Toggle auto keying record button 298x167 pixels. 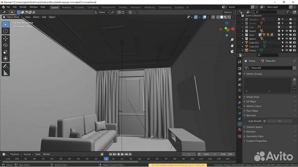pos(102,154)
